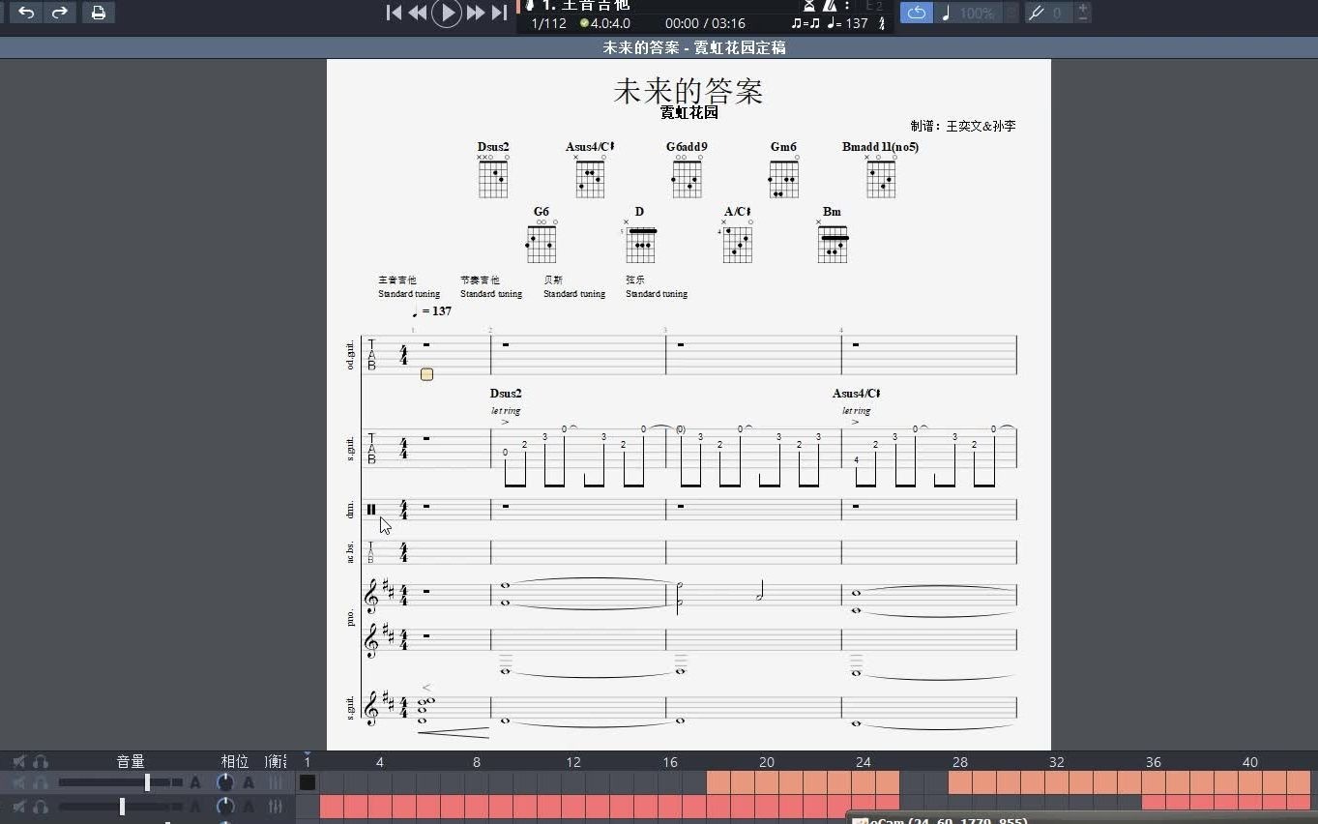Click the 相位 pan column header

pyautogui.click(x=235, y=762)
